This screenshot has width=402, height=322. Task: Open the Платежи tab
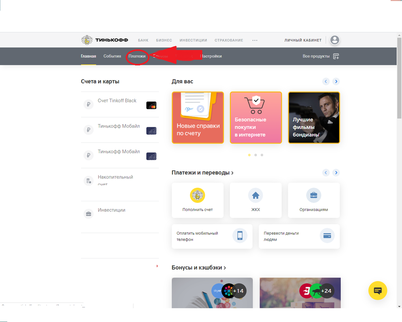point(137,56)
